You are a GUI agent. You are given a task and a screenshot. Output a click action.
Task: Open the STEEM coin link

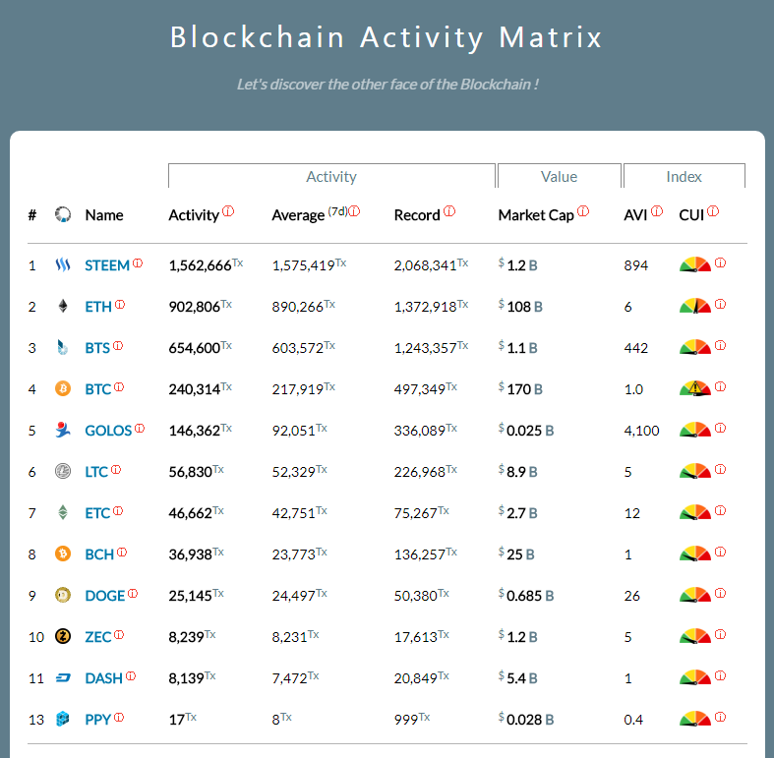(107, 265)
